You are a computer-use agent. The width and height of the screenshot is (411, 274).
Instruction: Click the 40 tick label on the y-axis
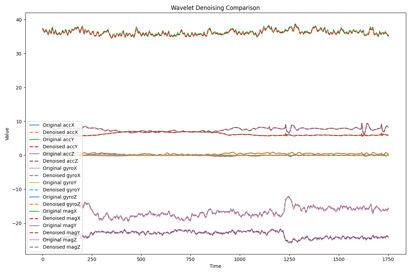pyautogui.click(x=19, y=20)
